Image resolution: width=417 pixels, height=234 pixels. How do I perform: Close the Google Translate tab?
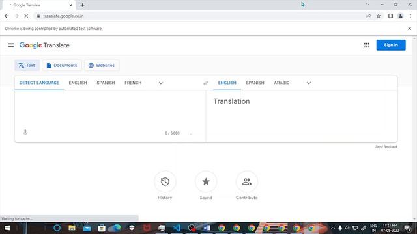pyautogui.click(x=71, y=5)
